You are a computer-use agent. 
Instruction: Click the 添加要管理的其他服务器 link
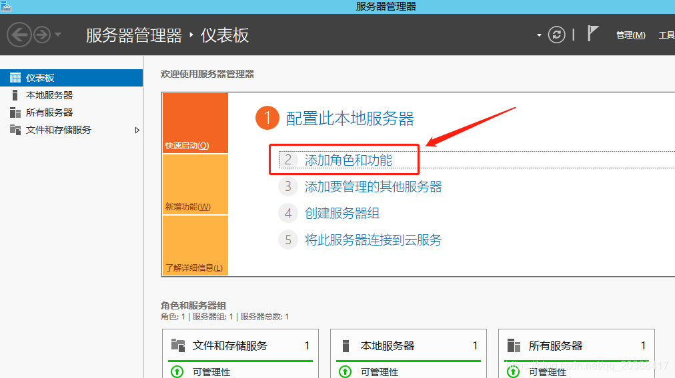(x=374, y=187)
